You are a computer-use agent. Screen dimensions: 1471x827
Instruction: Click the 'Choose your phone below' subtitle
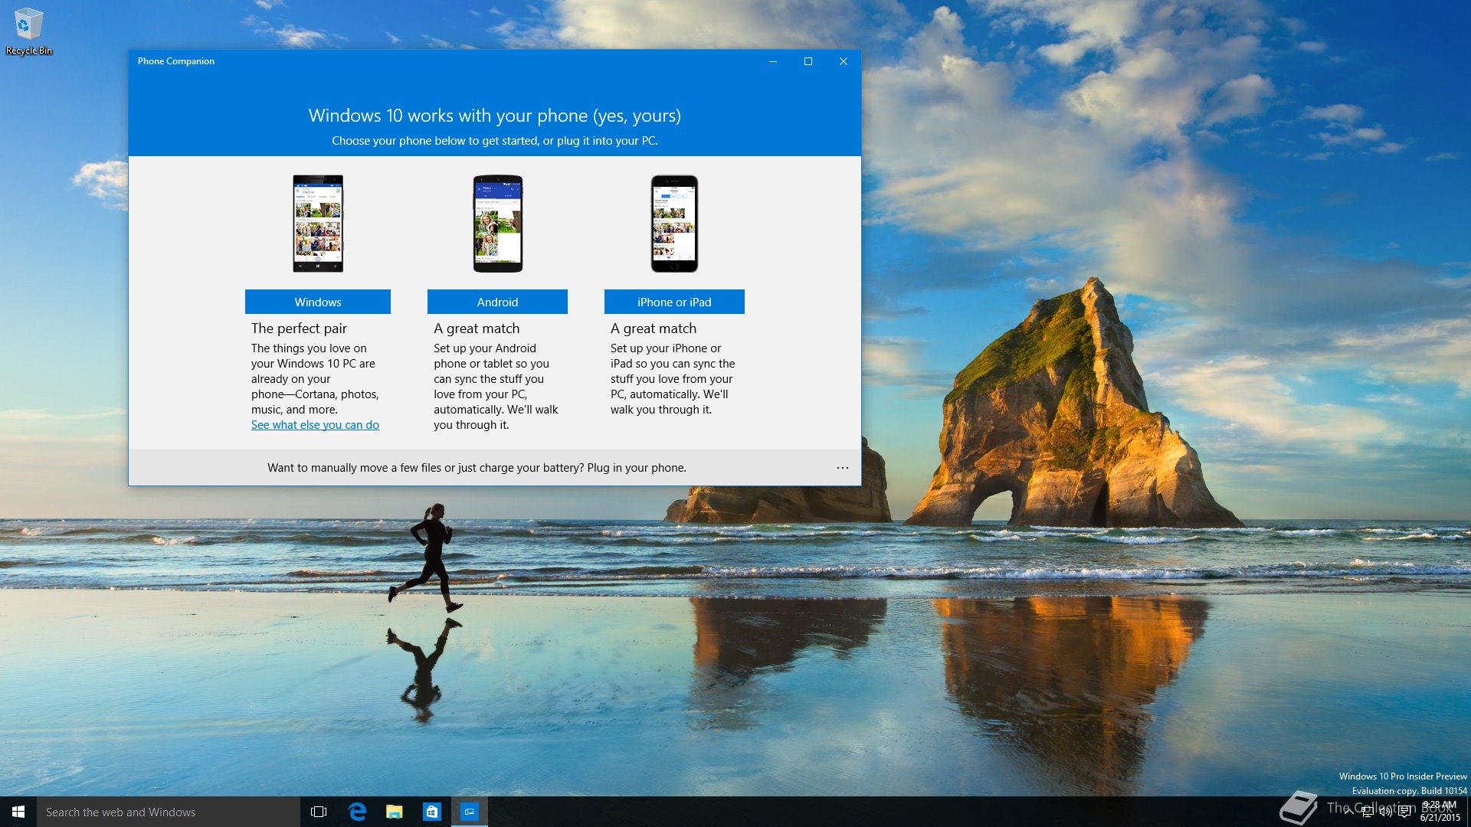point(495,141)
